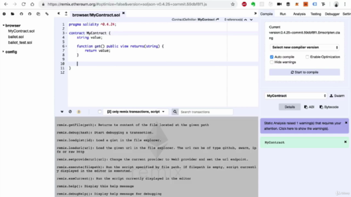Close the browser/MyContract.sol tab
This screenshot has width=351, height=197.
point(123,14)
